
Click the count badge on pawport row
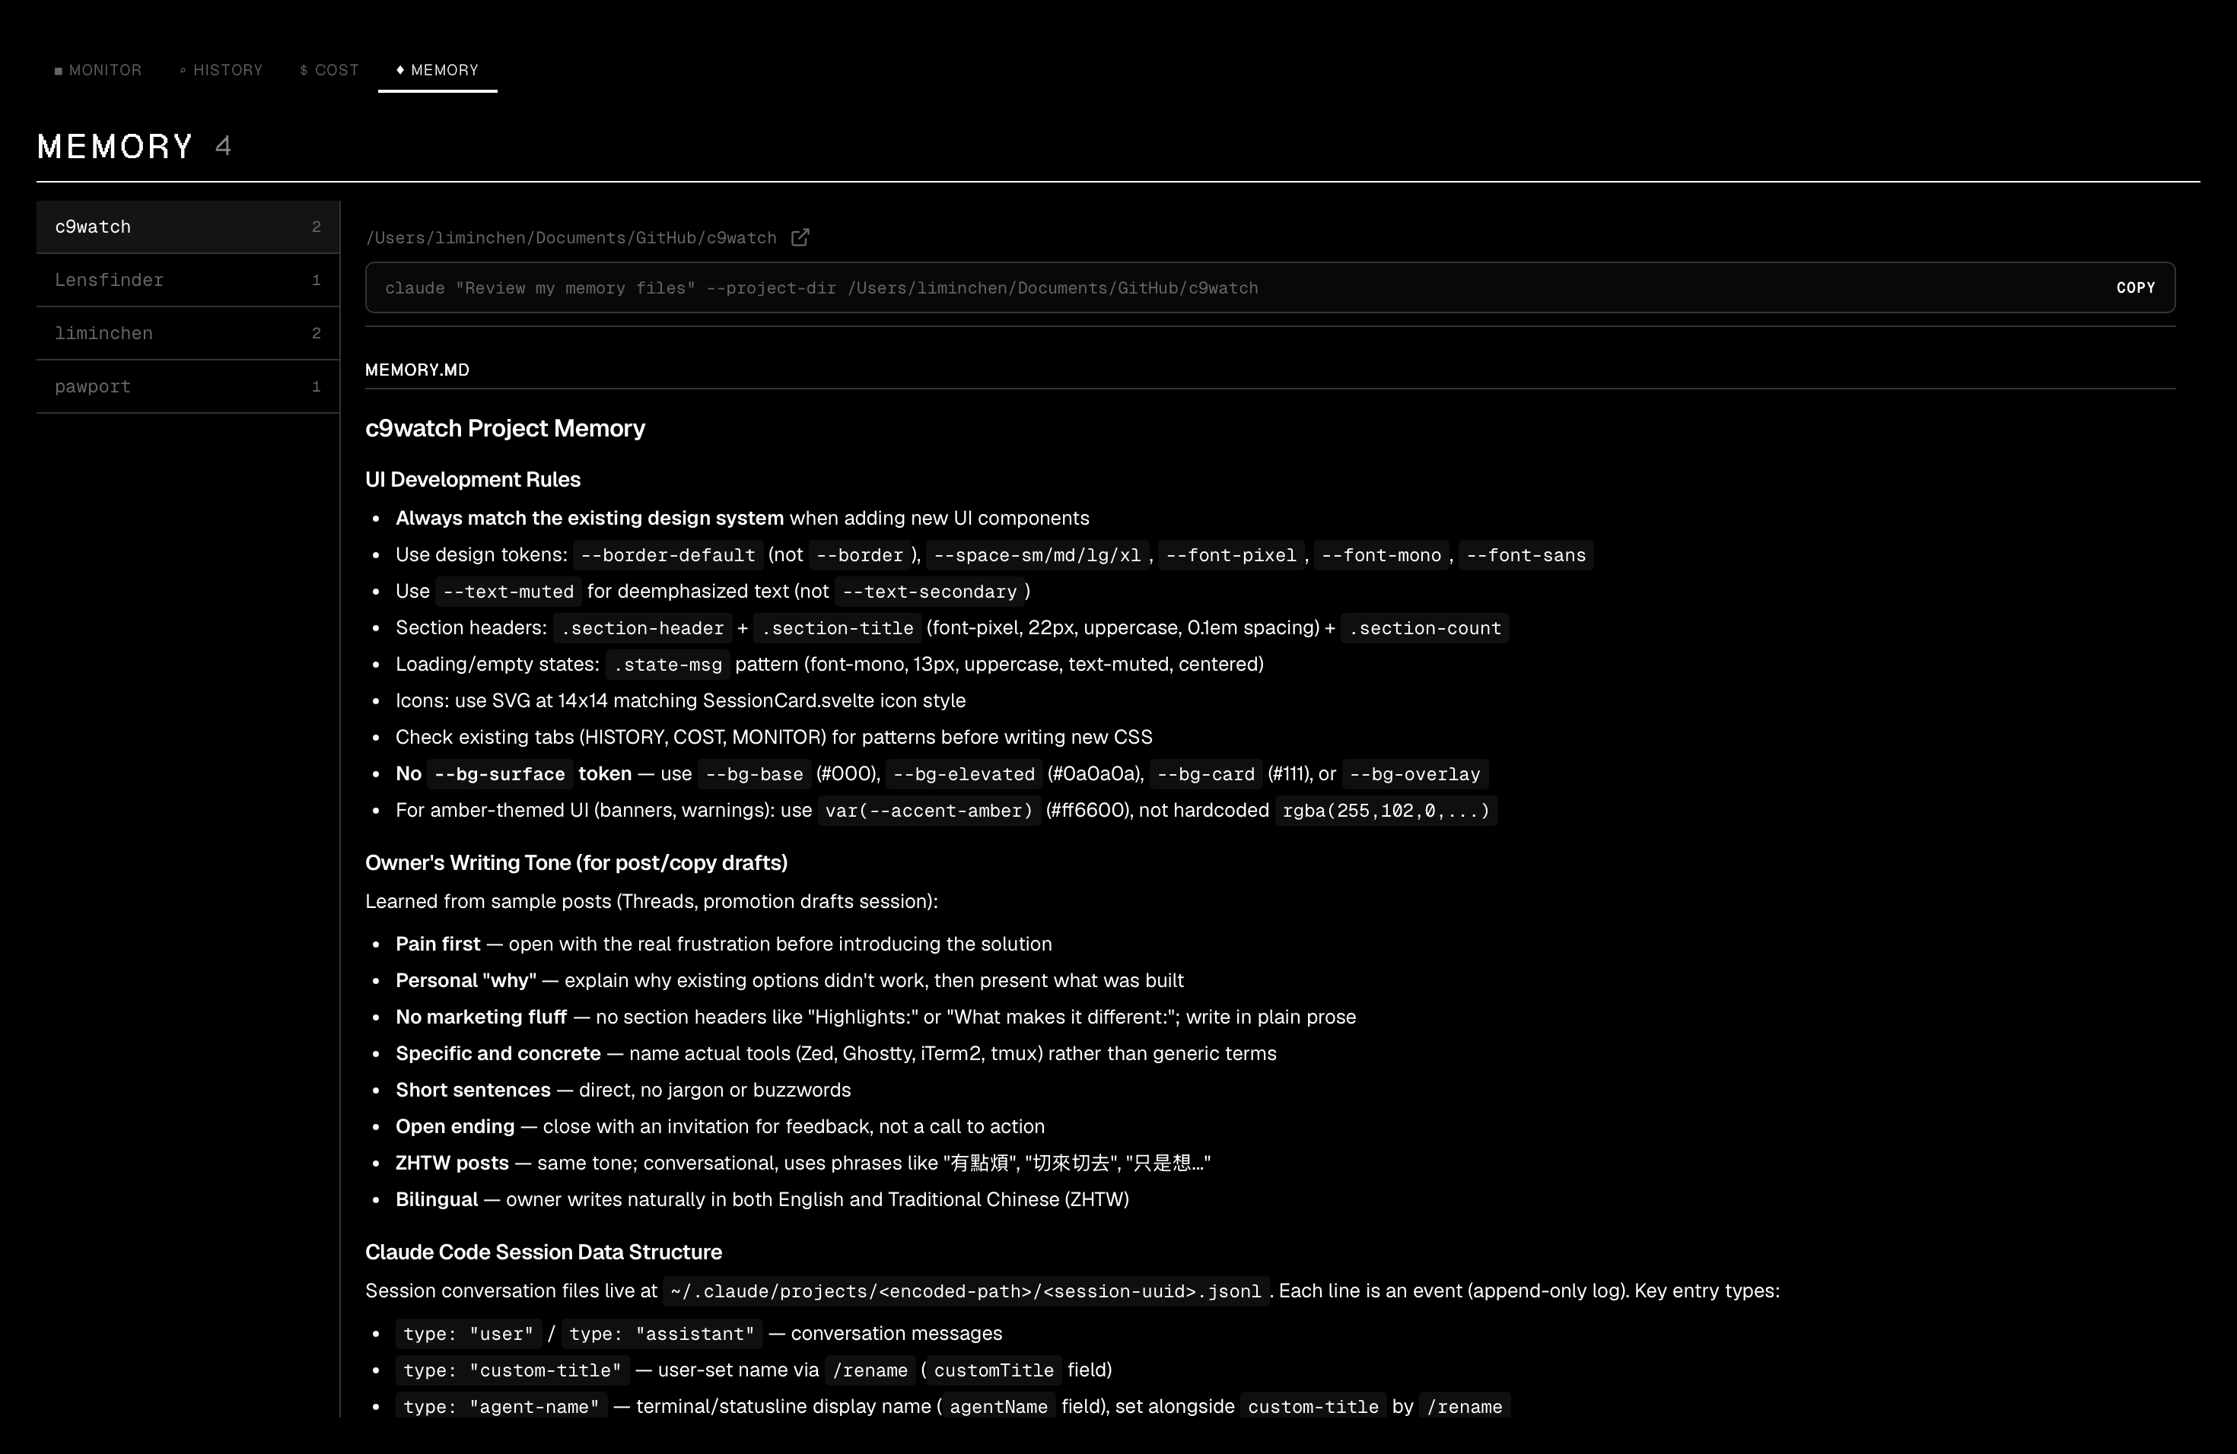click(x=316, y=387)
